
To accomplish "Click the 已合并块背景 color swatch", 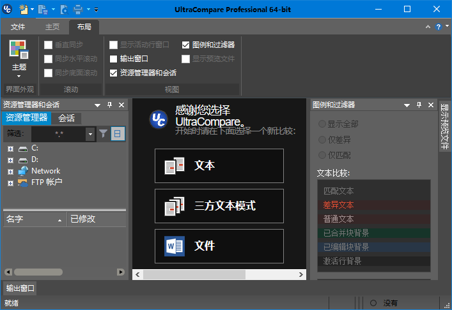I will [x=374, y=233].
